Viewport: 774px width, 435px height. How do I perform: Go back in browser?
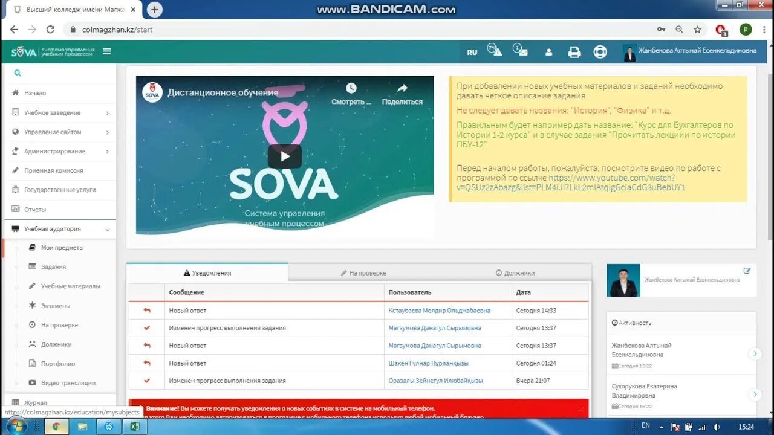tap(14, 30)
